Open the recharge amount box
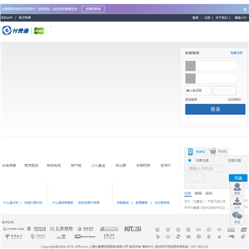The image size is (249, 249). point(196,178)
